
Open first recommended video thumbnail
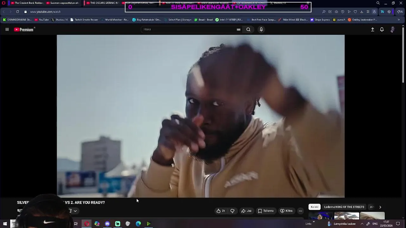[x=321, y=216]
